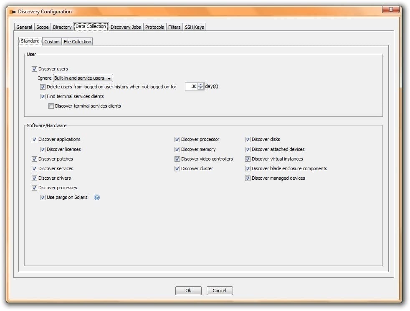Toggle Discover cluster checkbox
Image resolution: width=410 pixels, height=311 pixels.
(177, 168)
